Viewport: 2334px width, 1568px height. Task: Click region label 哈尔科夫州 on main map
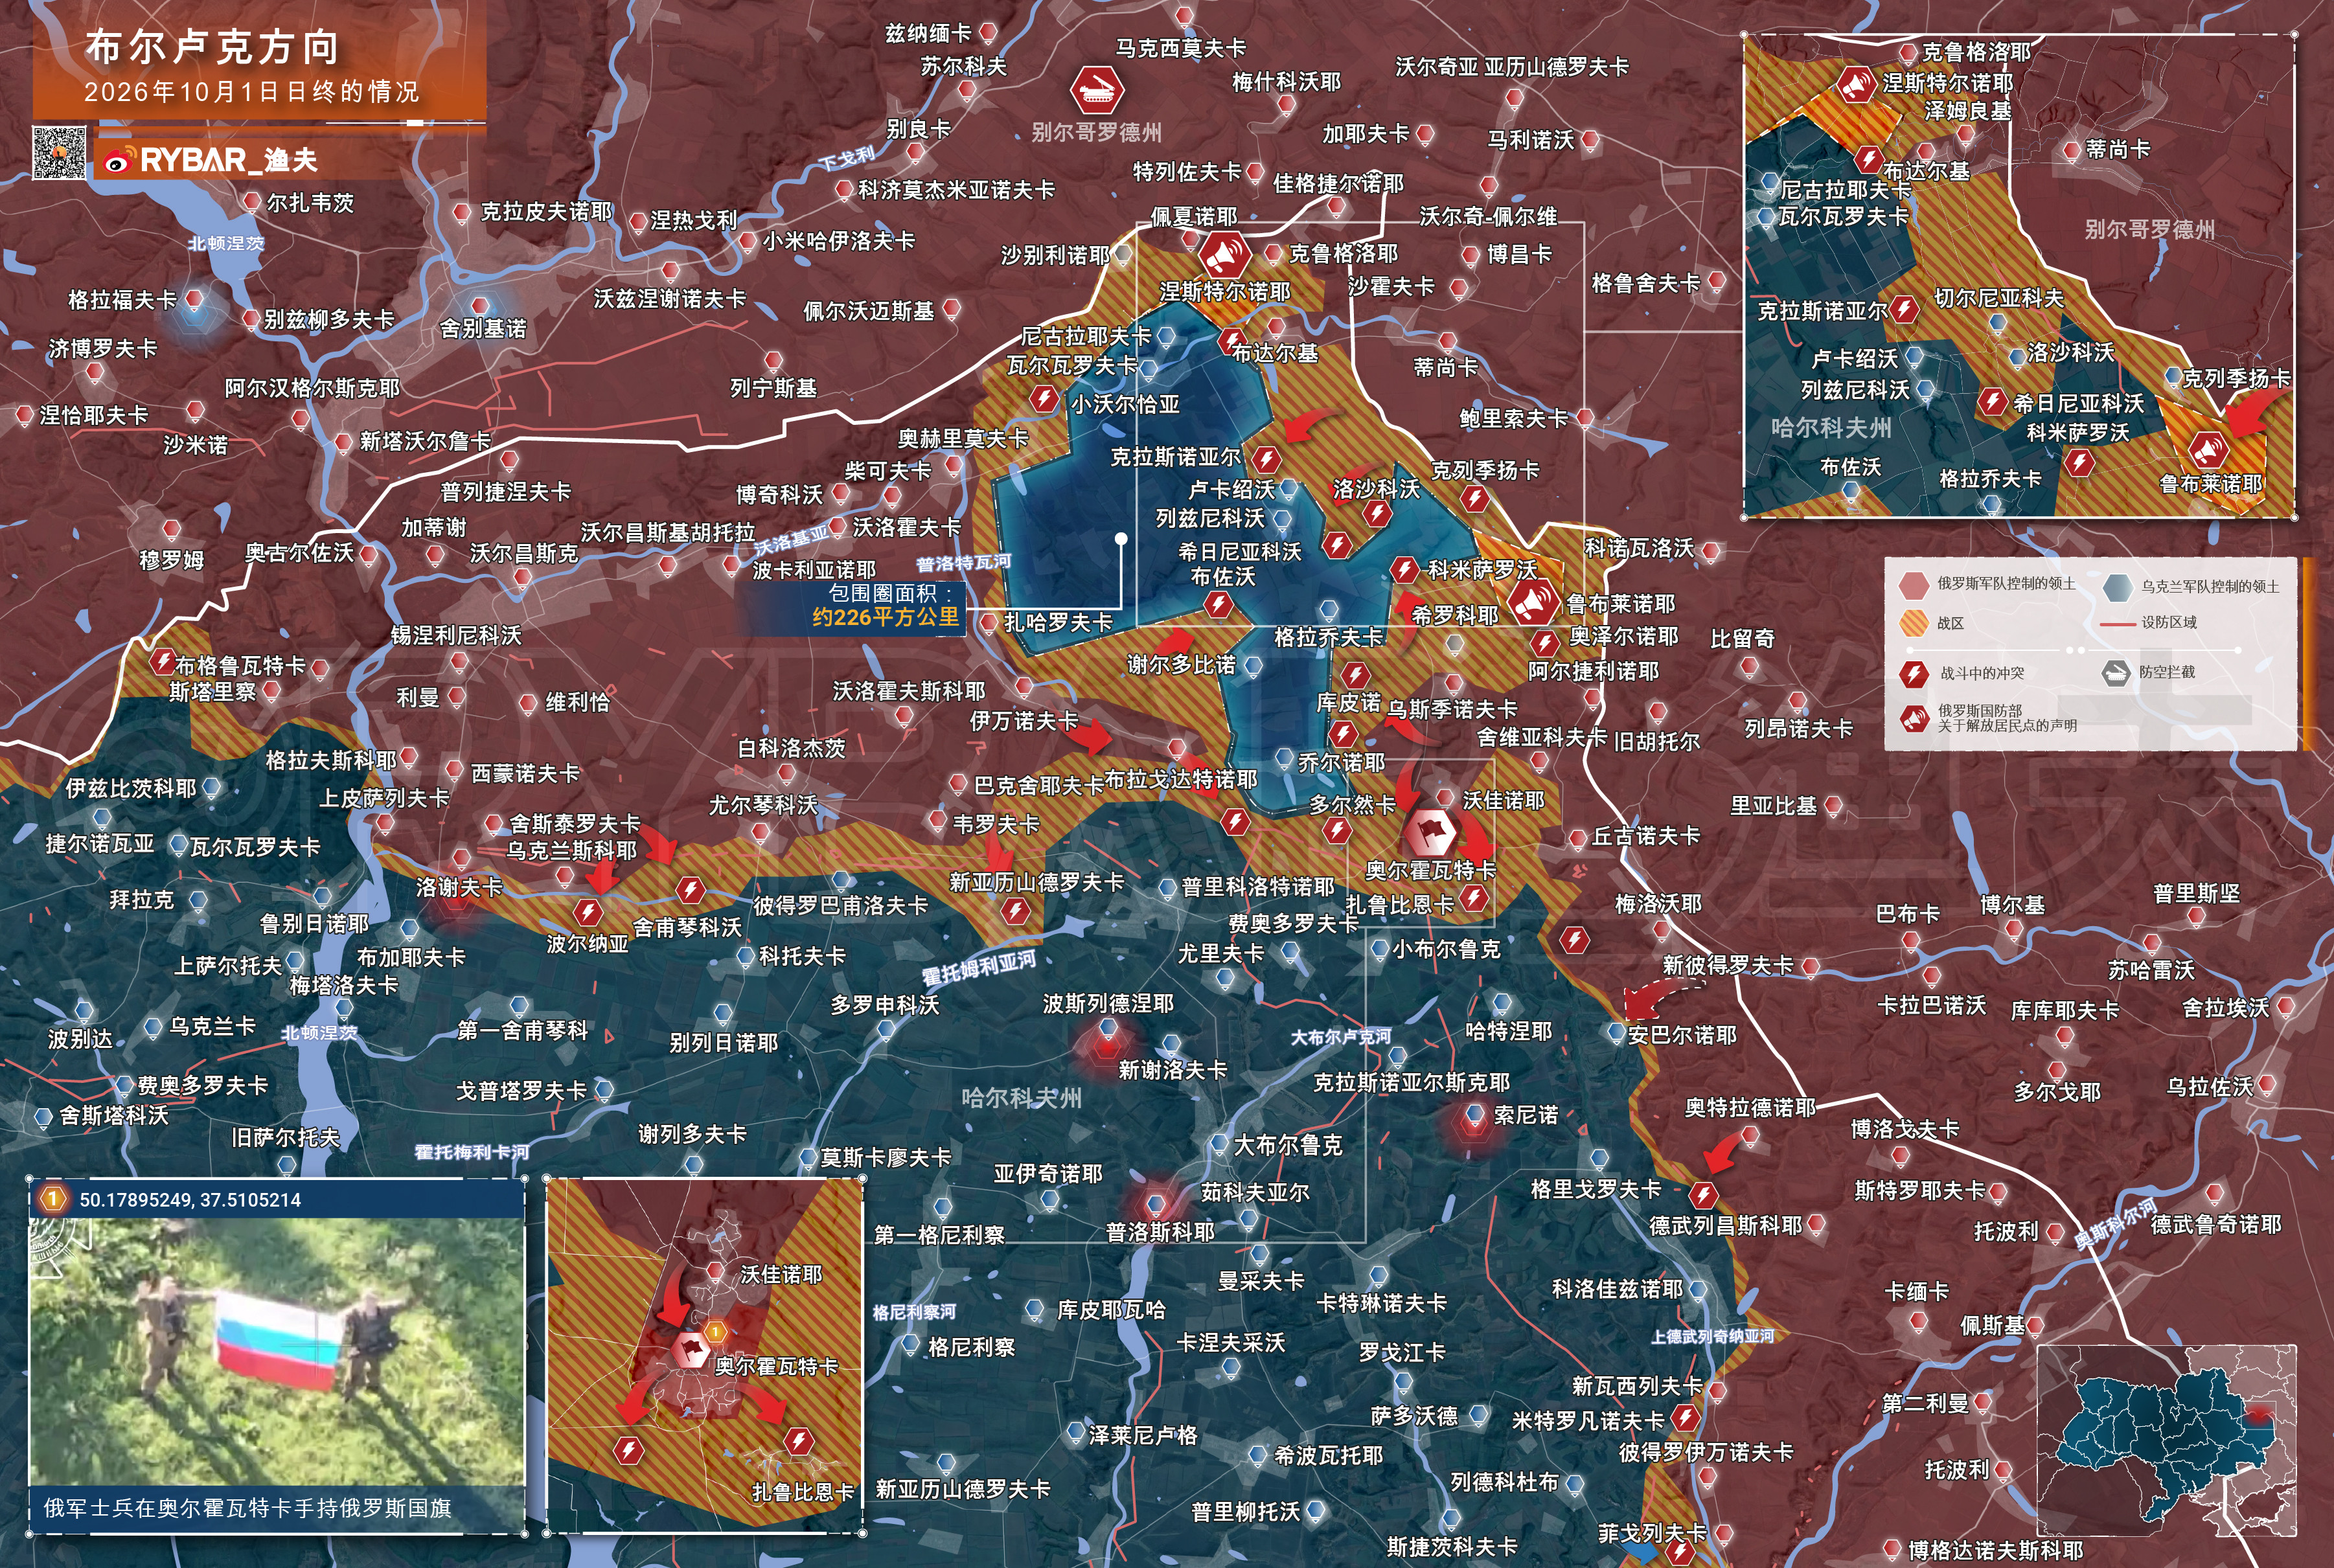tap(1021, 1098)
